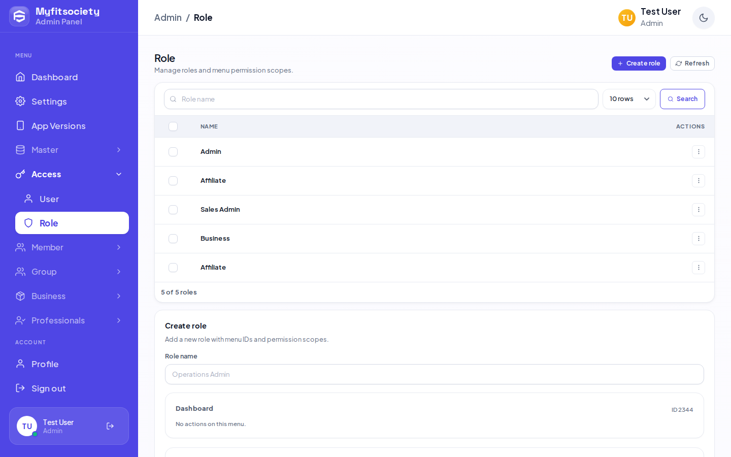The height and width of the screenshot is (457, 731).
Task: Click the Myfitsociety logo icon
Action: 19,16
